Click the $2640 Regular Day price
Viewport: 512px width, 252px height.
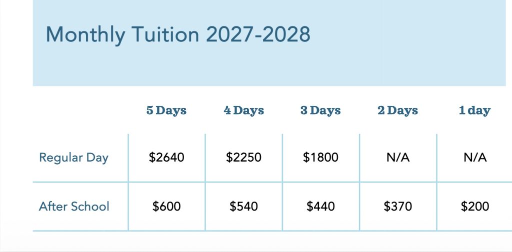click(166, 158)
